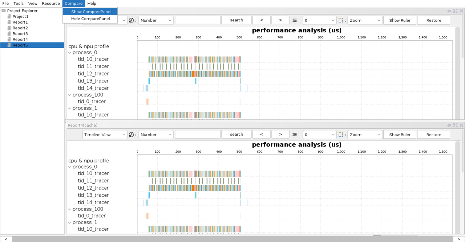Click the expand icon in the Report4(cache) panel header
The height and width of the screenshot is (242, 465).
[455, 125]
